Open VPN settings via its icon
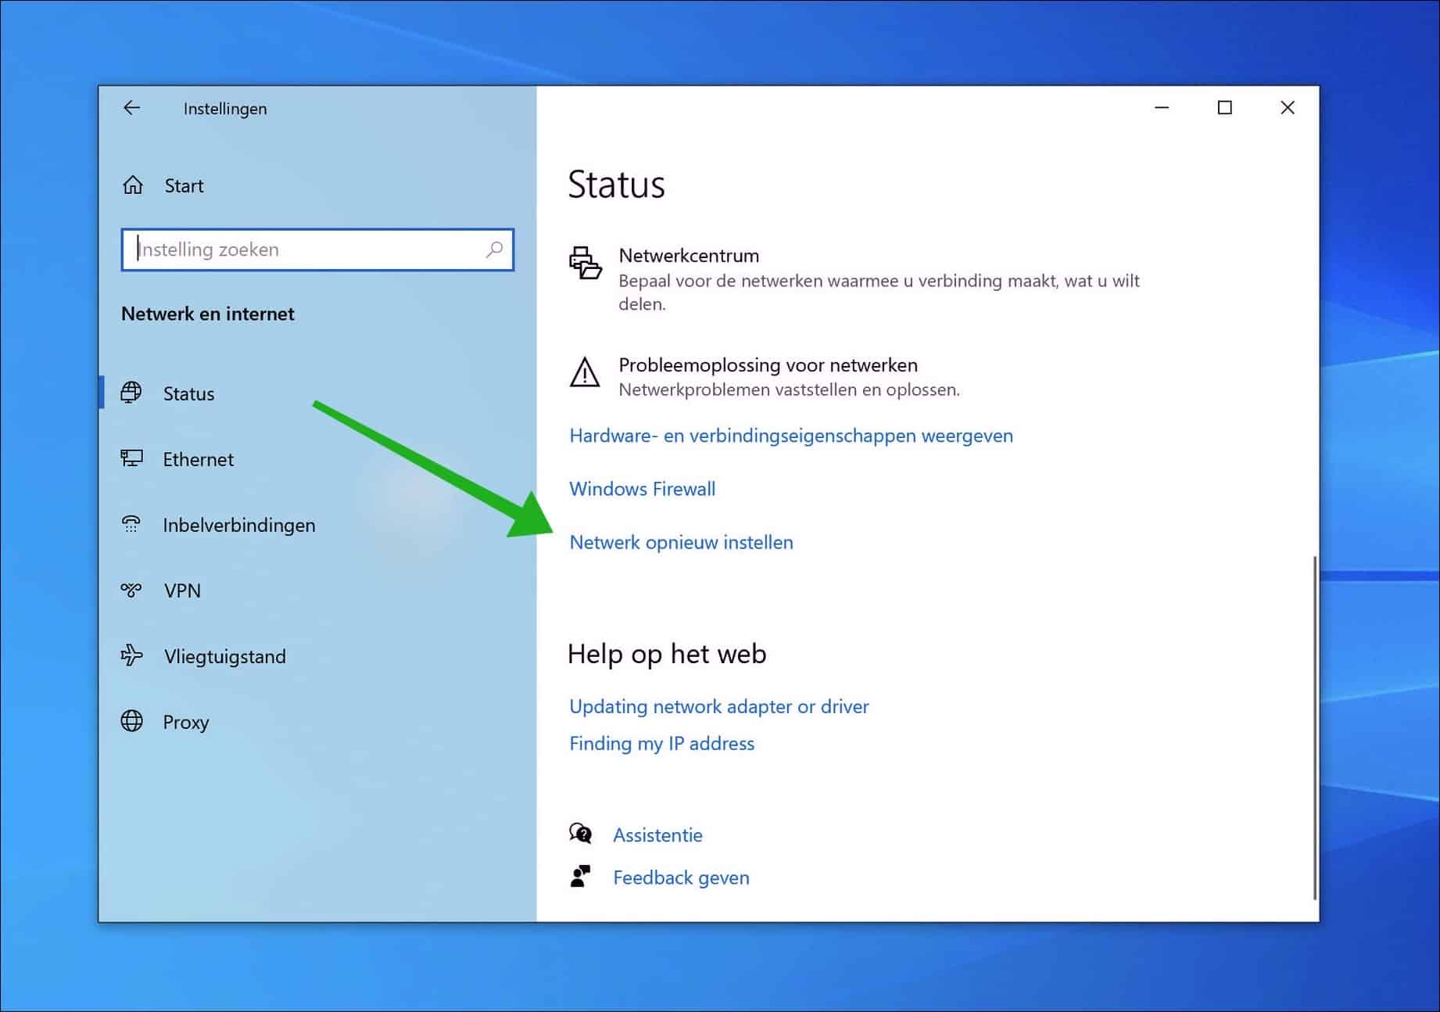 (x=133, y=590)
